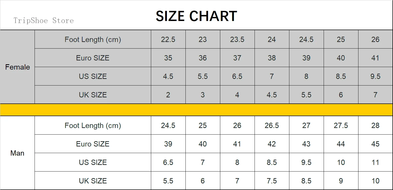Click the Man US SIZE row header
This screenshot has height=190, width=393.
pyautogui.click(x=93, y=162)
